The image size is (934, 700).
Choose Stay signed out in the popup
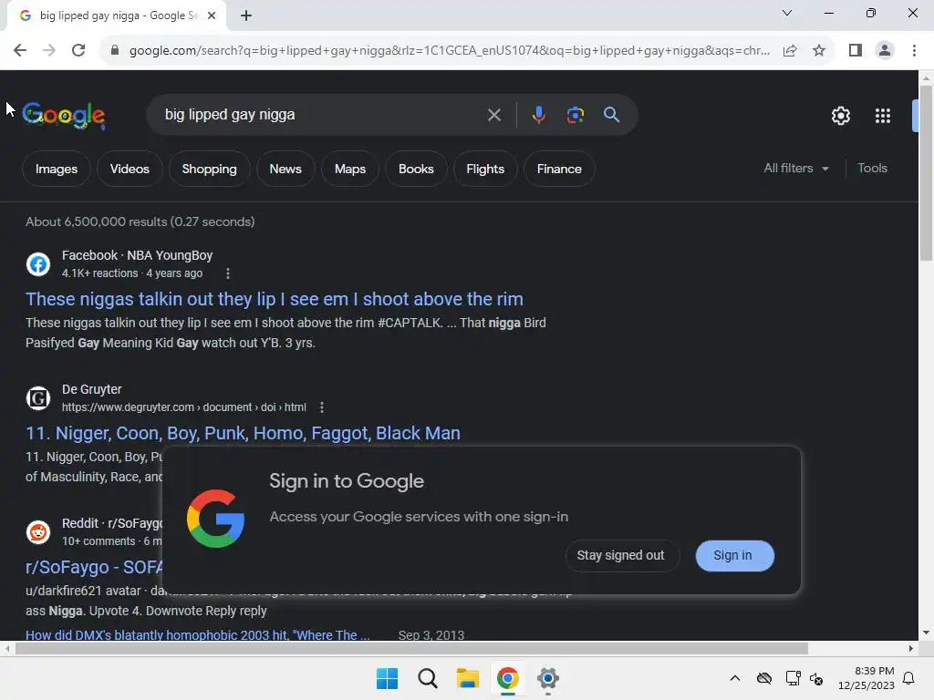[620, 555]
